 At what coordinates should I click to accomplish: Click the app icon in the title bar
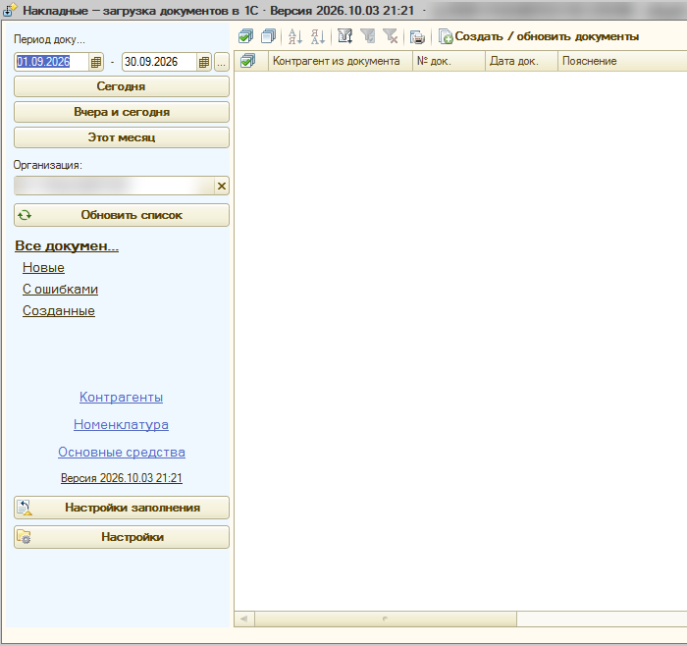(10, 10)
